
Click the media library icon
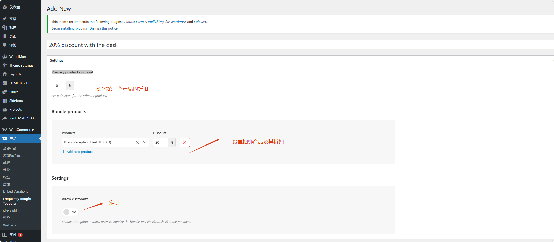(x=5, y=27)
